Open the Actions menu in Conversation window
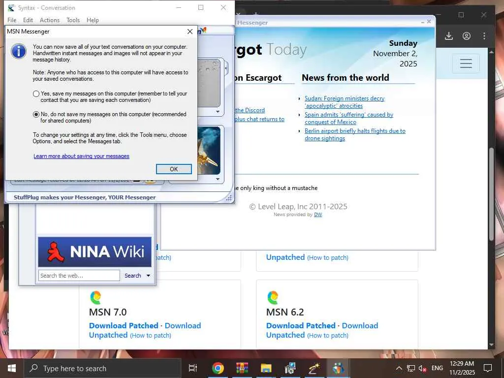The height and width of the screenshot is (378, 504). [50, 20]
